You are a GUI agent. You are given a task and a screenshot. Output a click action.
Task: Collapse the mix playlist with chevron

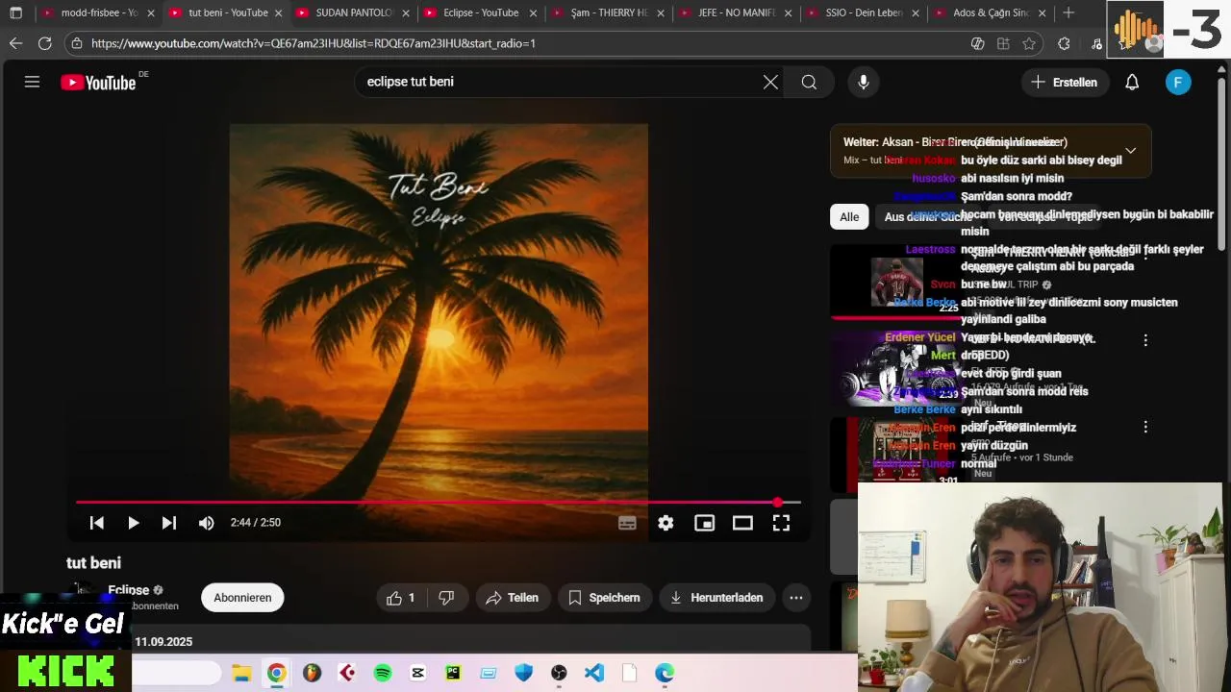coord(1131,151)
